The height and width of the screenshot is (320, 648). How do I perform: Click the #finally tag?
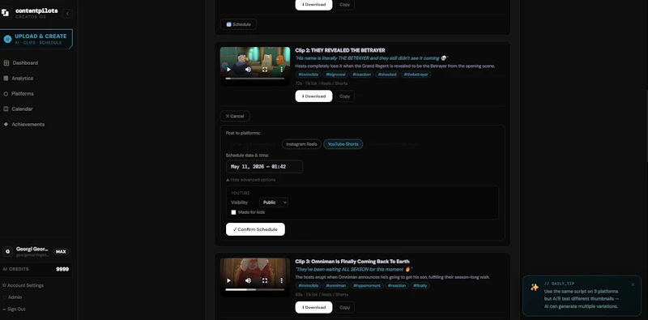(420, 286)
